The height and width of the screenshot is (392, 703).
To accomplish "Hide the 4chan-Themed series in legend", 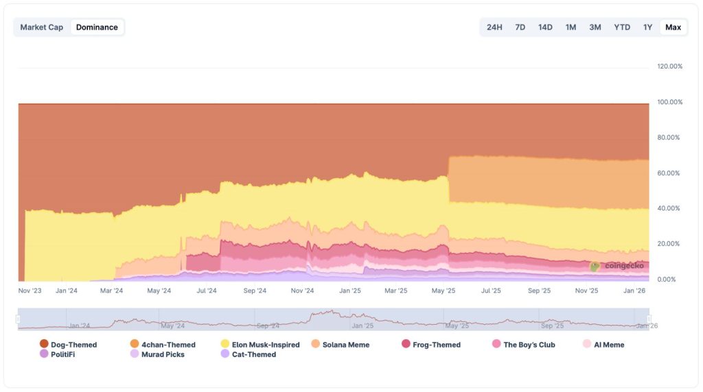I will 163,345.
